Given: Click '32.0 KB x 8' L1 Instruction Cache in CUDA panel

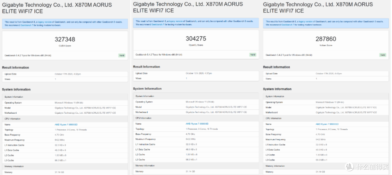Looking at the screenshot, I should coord(60,145).
